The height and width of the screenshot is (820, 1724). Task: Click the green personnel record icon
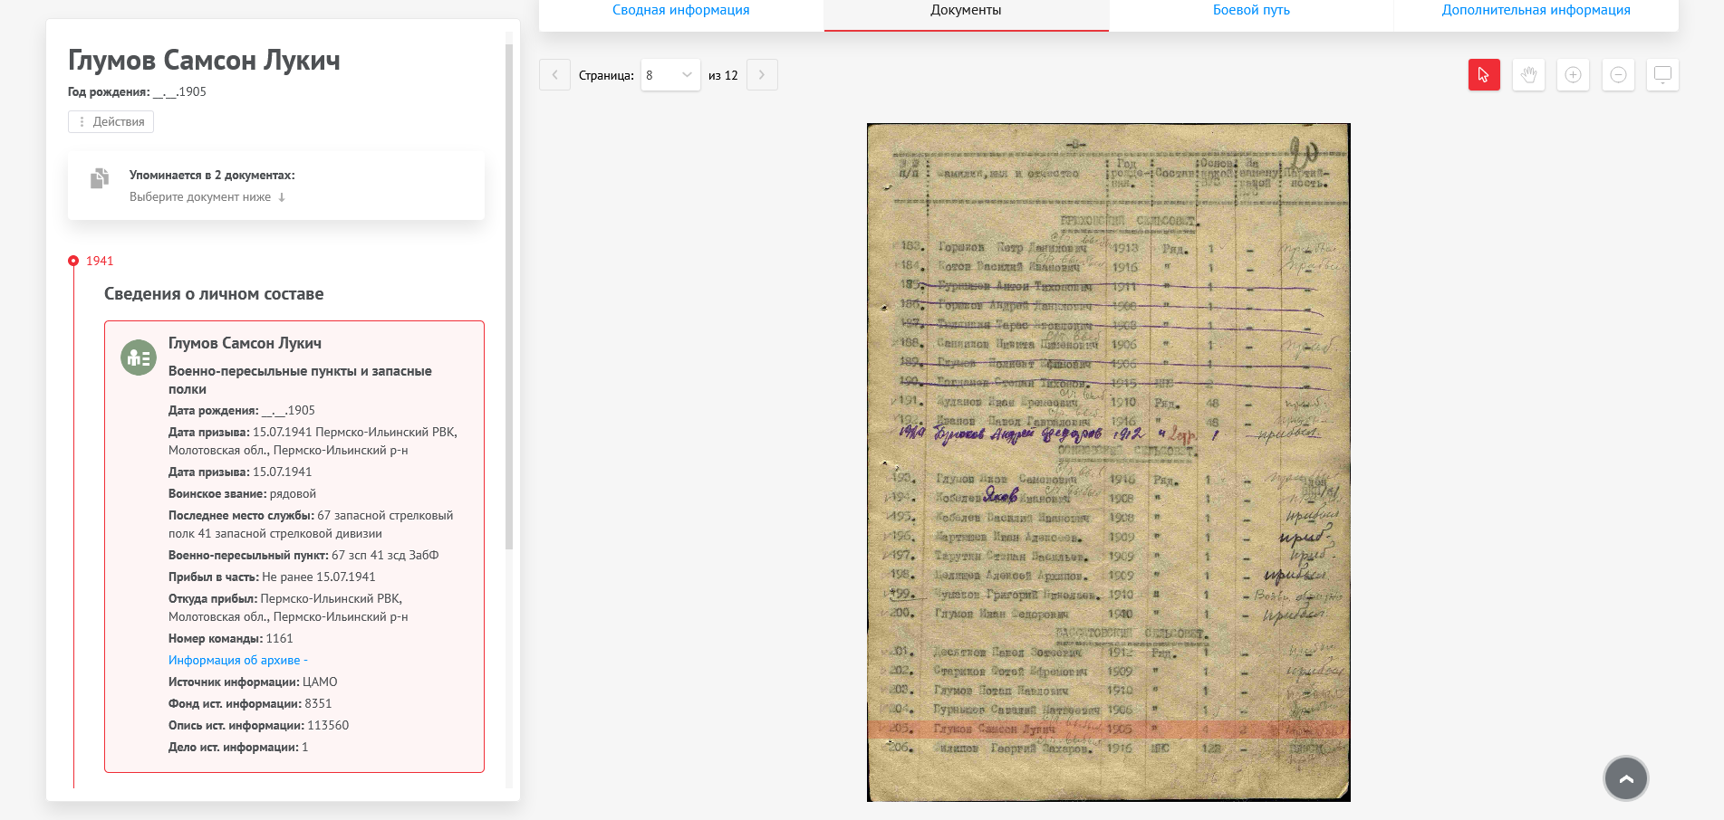pos(139,358)
